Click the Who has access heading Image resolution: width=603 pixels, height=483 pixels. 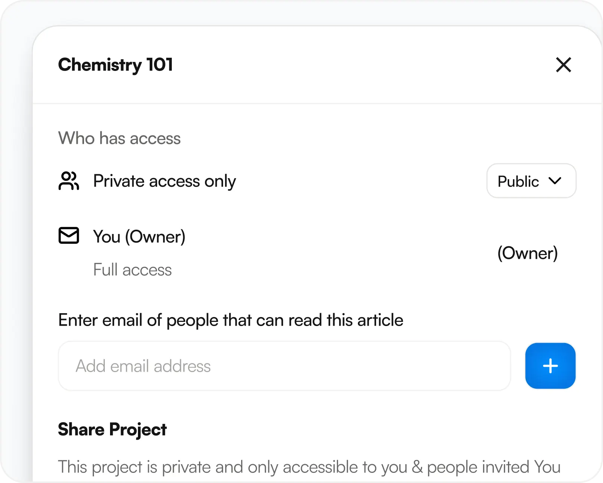(119, 138)
